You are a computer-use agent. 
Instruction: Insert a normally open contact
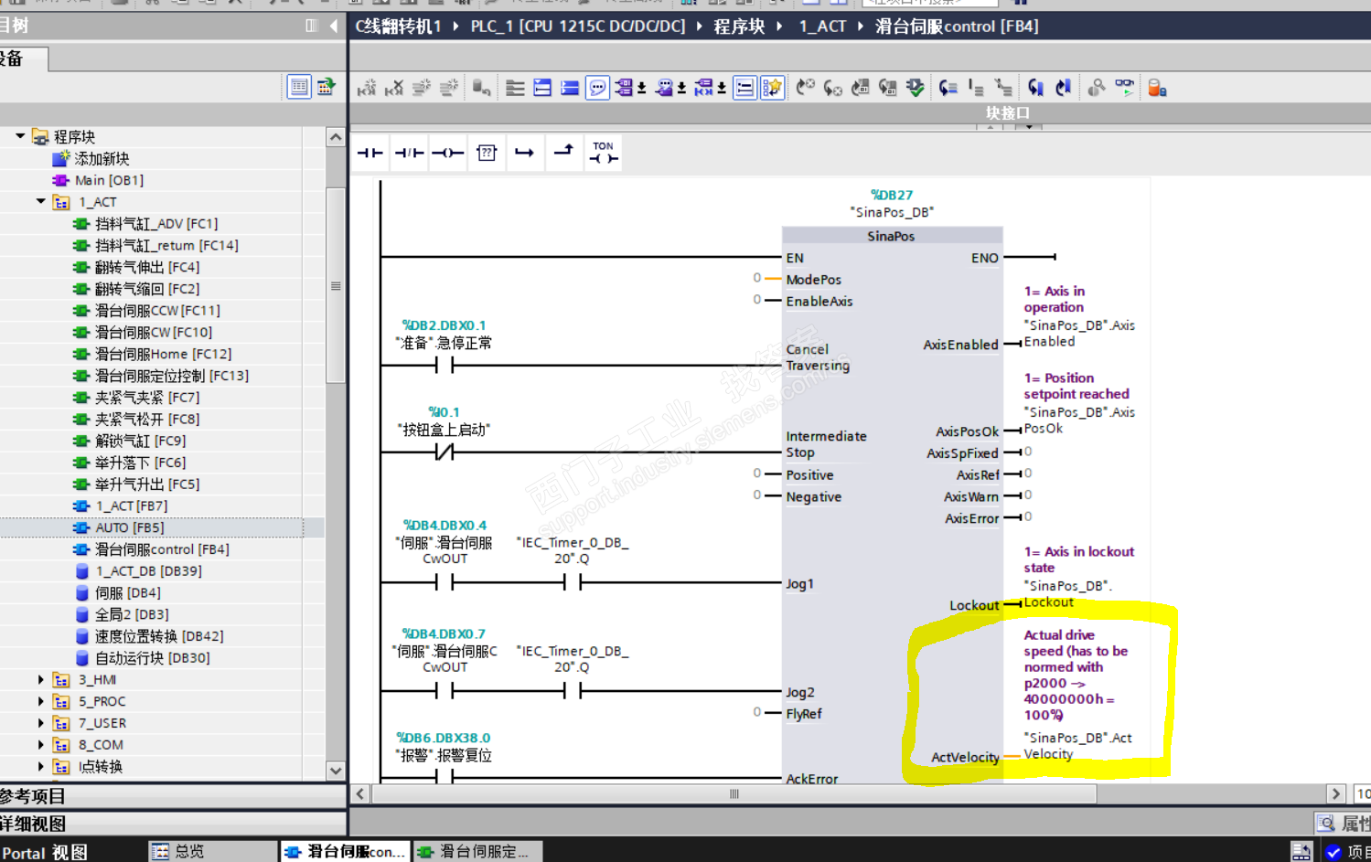point(370,153)
